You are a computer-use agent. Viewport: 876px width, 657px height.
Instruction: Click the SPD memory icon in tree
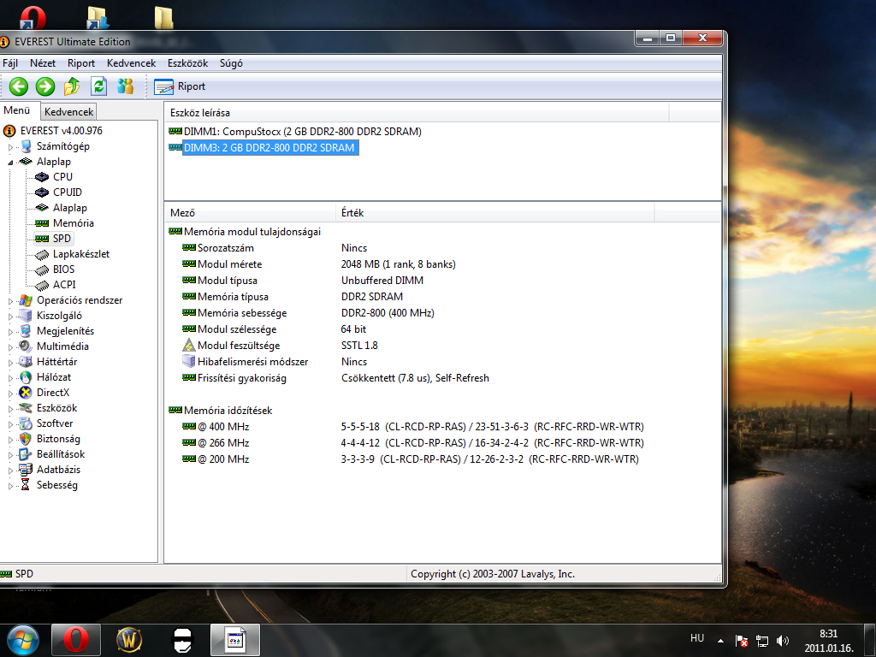(42, 239)
